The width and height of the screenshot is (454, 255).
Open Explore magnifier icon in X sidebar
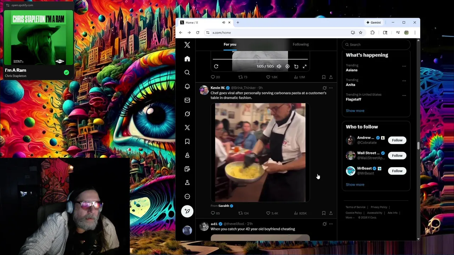[187, 73]
